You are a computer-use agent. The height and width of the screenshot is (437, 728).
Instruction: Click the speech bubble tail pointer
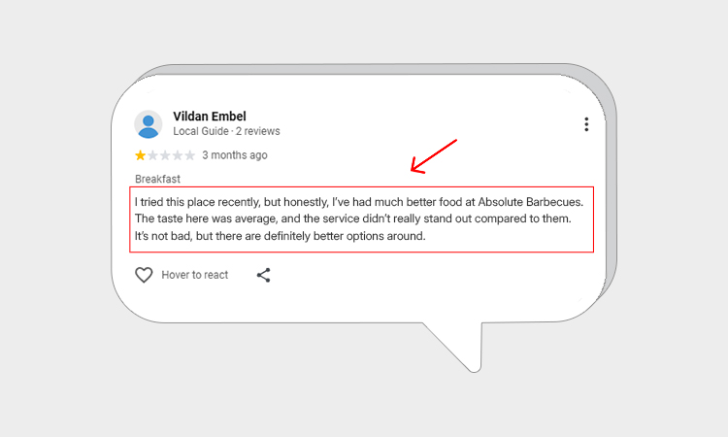tap(464, 352)
